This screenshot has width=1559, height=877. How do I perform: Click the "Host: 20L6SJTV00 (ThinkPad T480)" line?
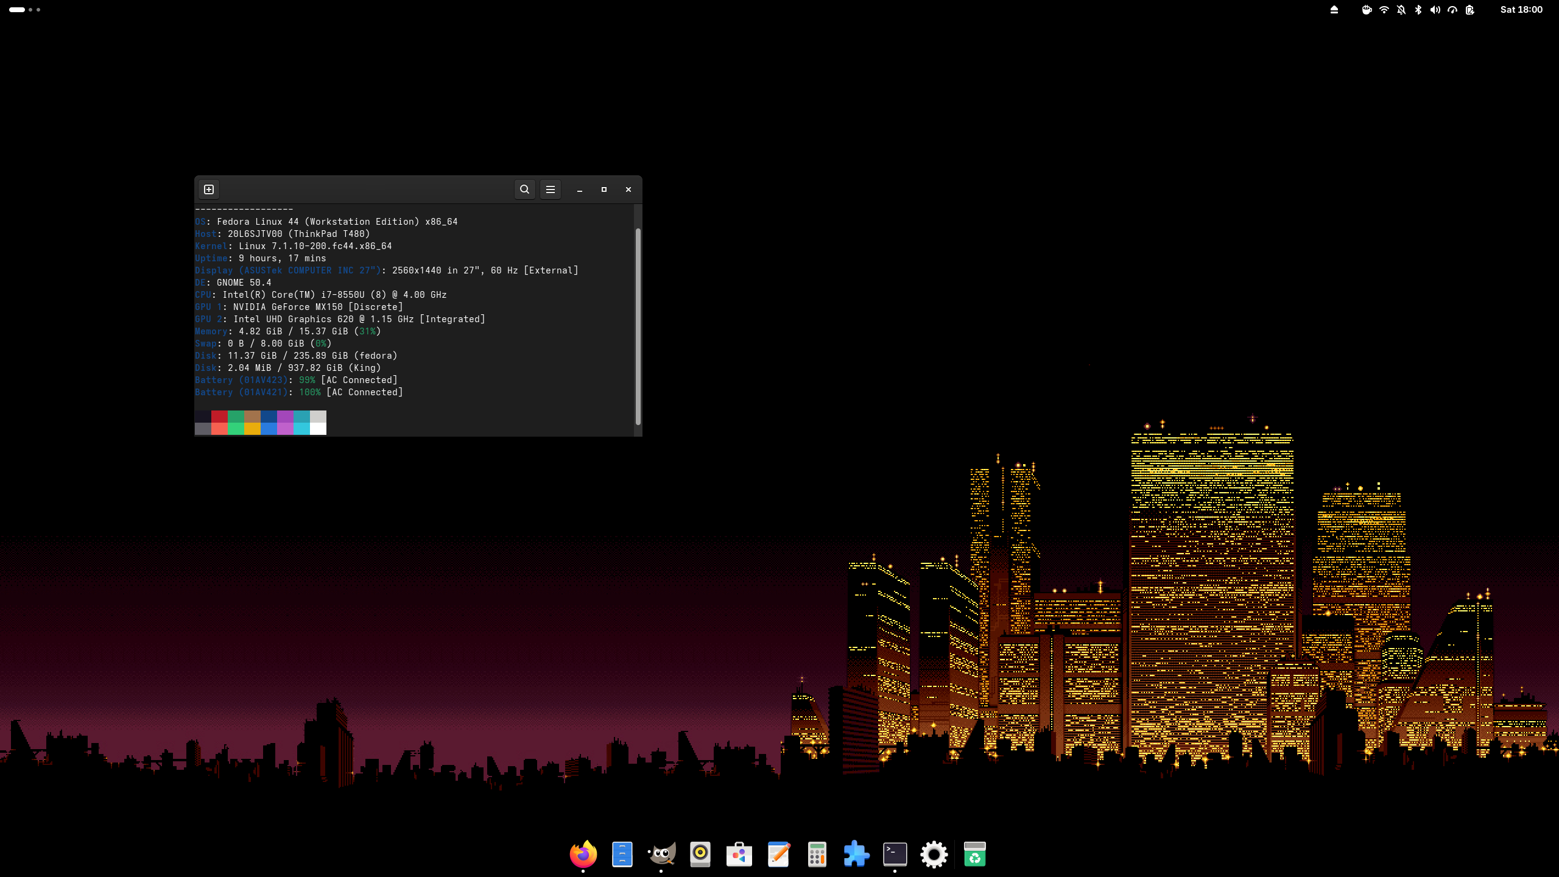coord(283,234)
